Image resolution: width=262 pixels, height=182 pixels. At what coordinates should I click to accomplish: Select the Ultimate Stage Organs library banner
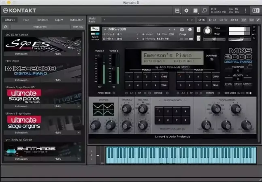[x=42, y=123]
